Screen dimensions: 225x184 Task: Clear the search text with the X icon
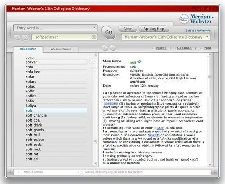(x=94, y=37)
